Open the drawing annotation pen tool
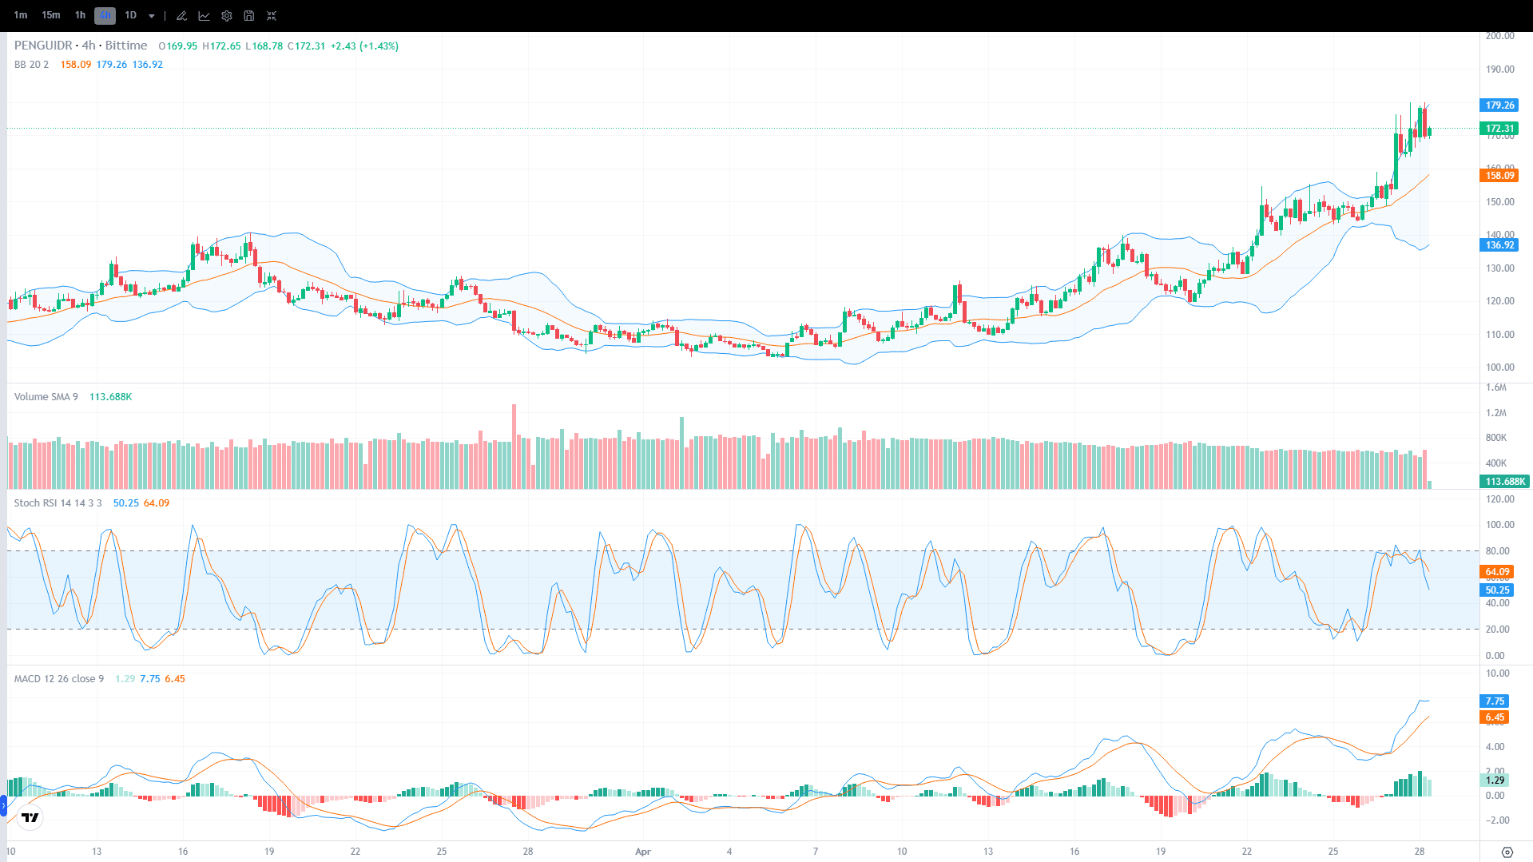Viewport: 1533px width, 862px height. point(181,15)
